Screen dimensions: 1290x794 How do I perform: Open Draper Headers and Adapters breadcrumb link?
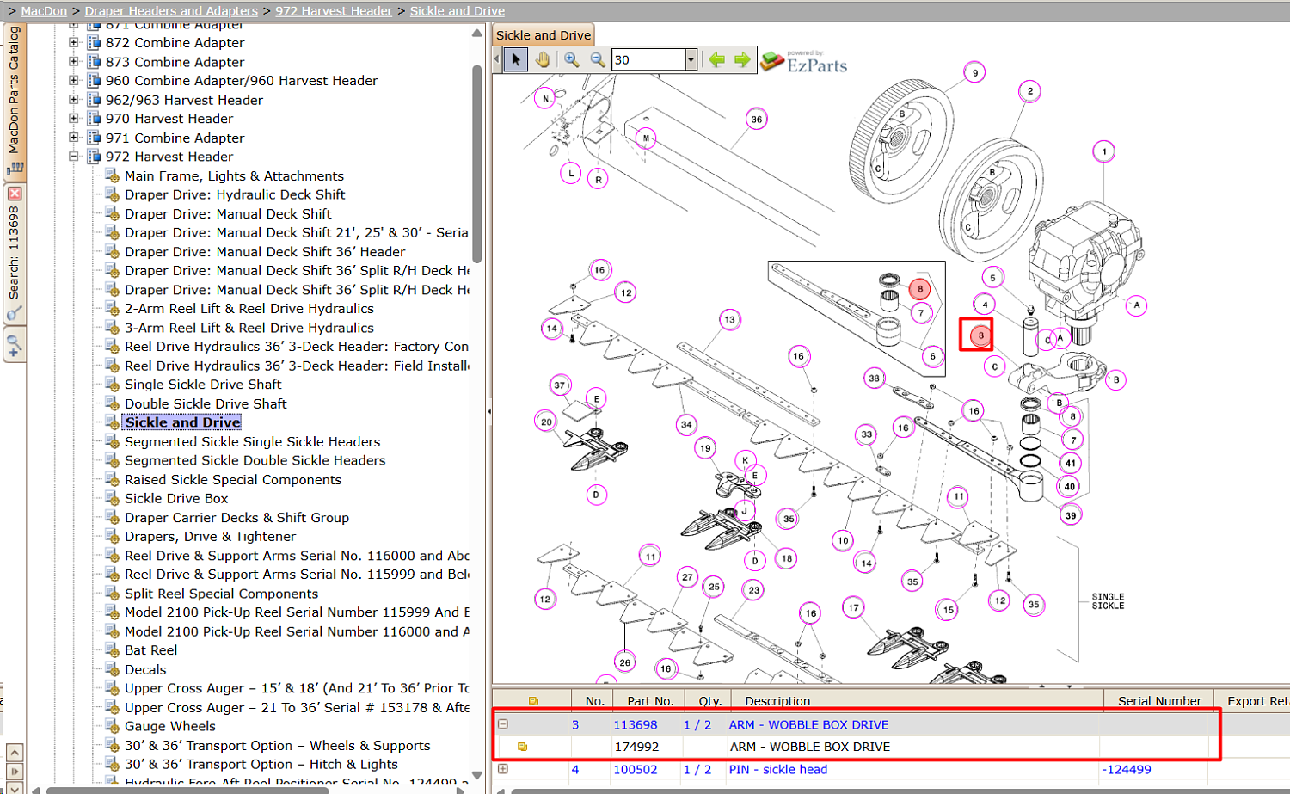point(171,11)
